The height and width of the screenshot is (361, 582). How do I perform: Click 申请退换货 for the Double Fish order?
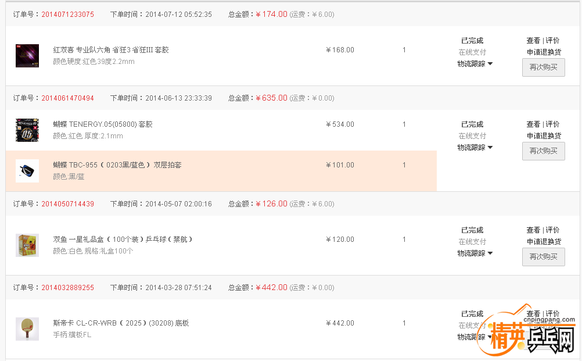pyautogui.click(x=544, y=242)
